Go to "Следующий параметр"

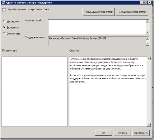pyautogui.click(x=132, y=12)
